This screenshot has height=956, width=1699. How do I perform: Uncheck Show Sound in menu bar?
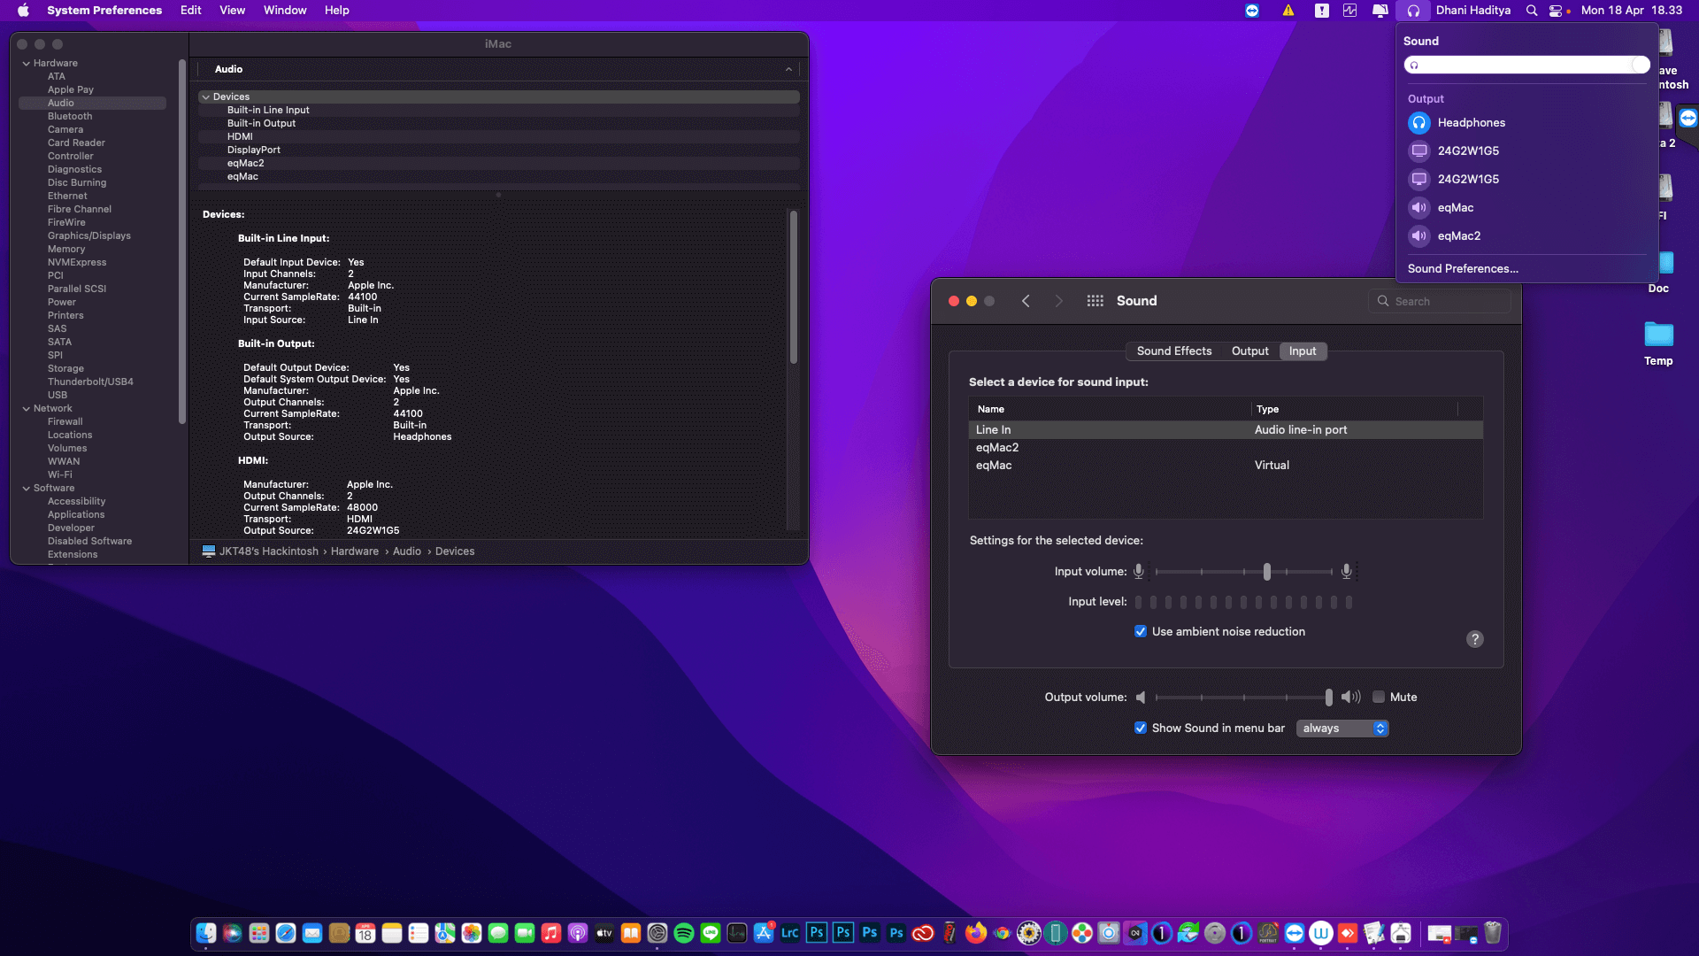1141,728
